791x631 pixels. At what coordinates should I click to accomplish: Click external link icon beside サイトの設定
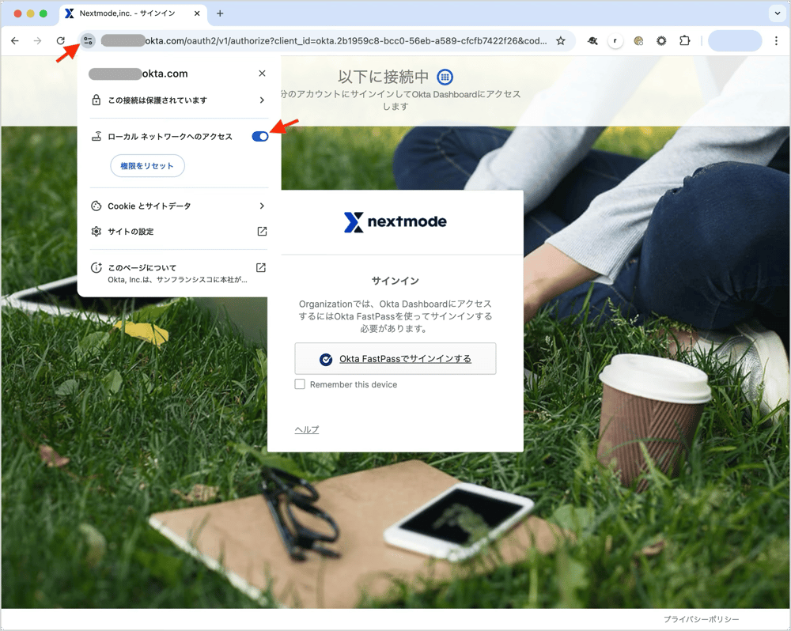[262, 232]
